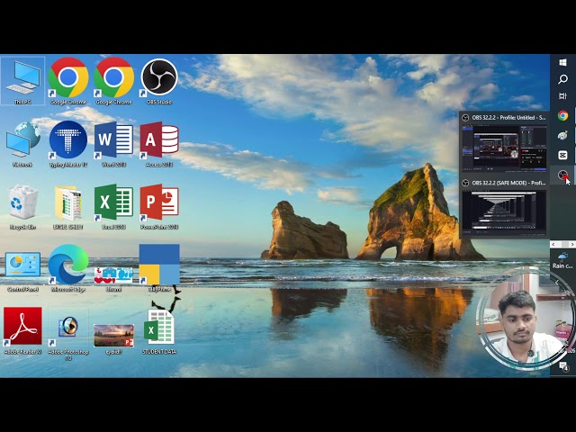Image resolution: width=576 pixels, height=432 pixels.
Task: Open the Rain weather widget
Action: 562,261
